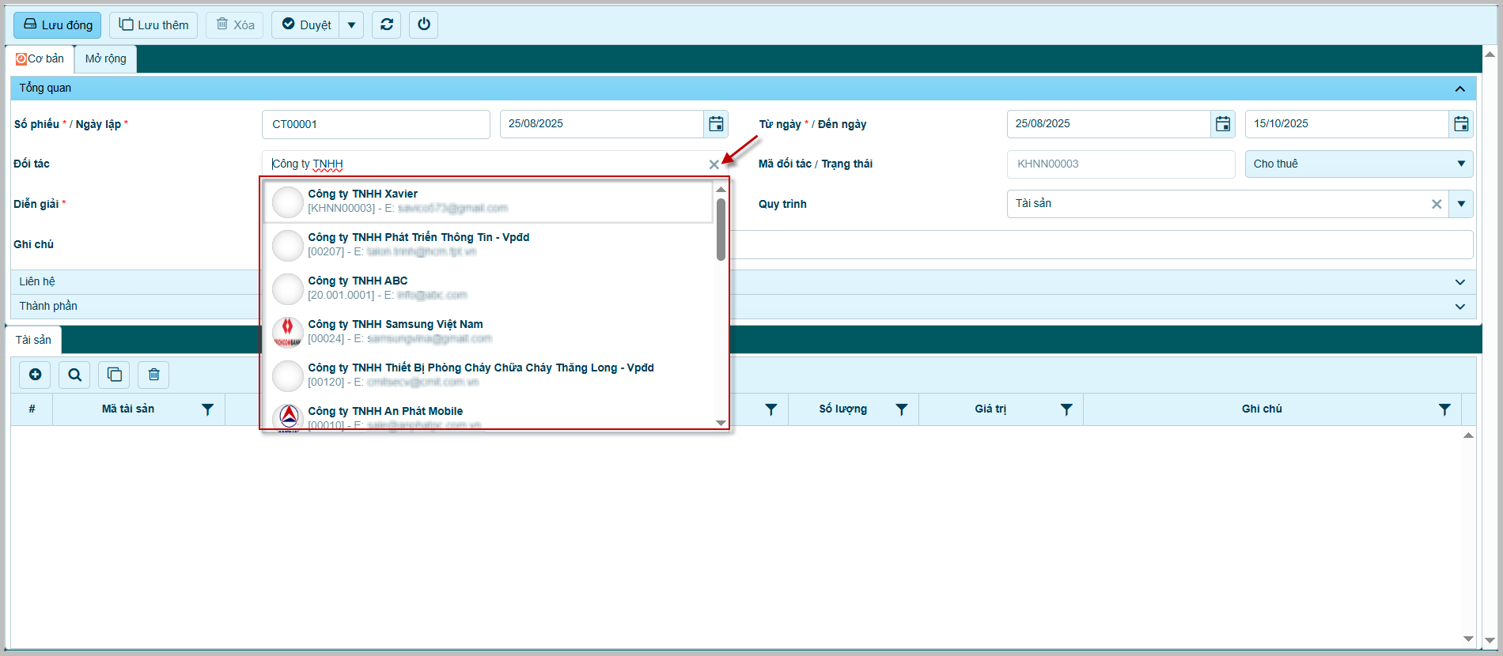Open calendar picker for Đến ngày field

tap(1461, 124)
